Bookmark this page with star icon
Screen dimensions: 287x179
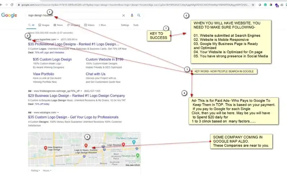tap(253, 5)
